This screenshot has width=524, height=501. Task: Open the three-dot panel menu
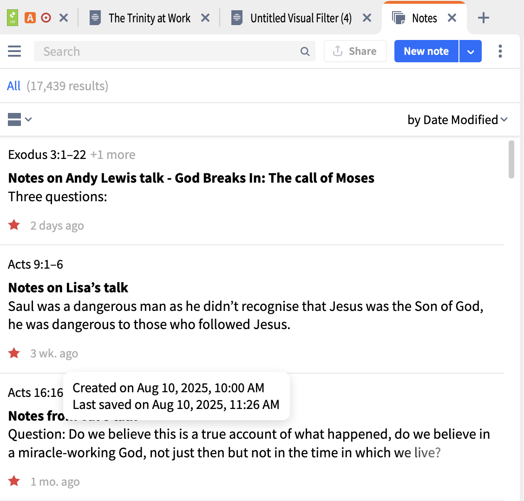[x=500, y=51]
